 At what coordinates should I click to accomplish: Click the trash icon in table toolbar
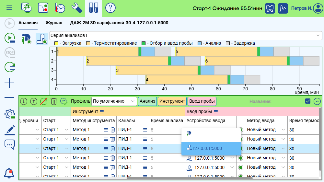pyautogui.click(x=54, y=101)
